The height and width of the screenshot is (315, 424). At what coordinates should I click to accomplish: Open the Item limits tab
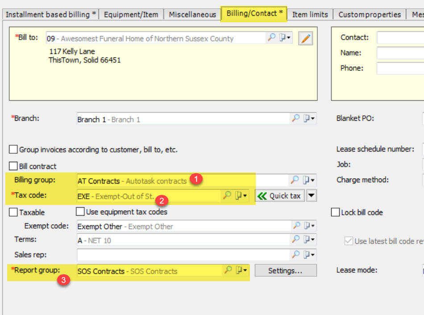click(310, 14)
